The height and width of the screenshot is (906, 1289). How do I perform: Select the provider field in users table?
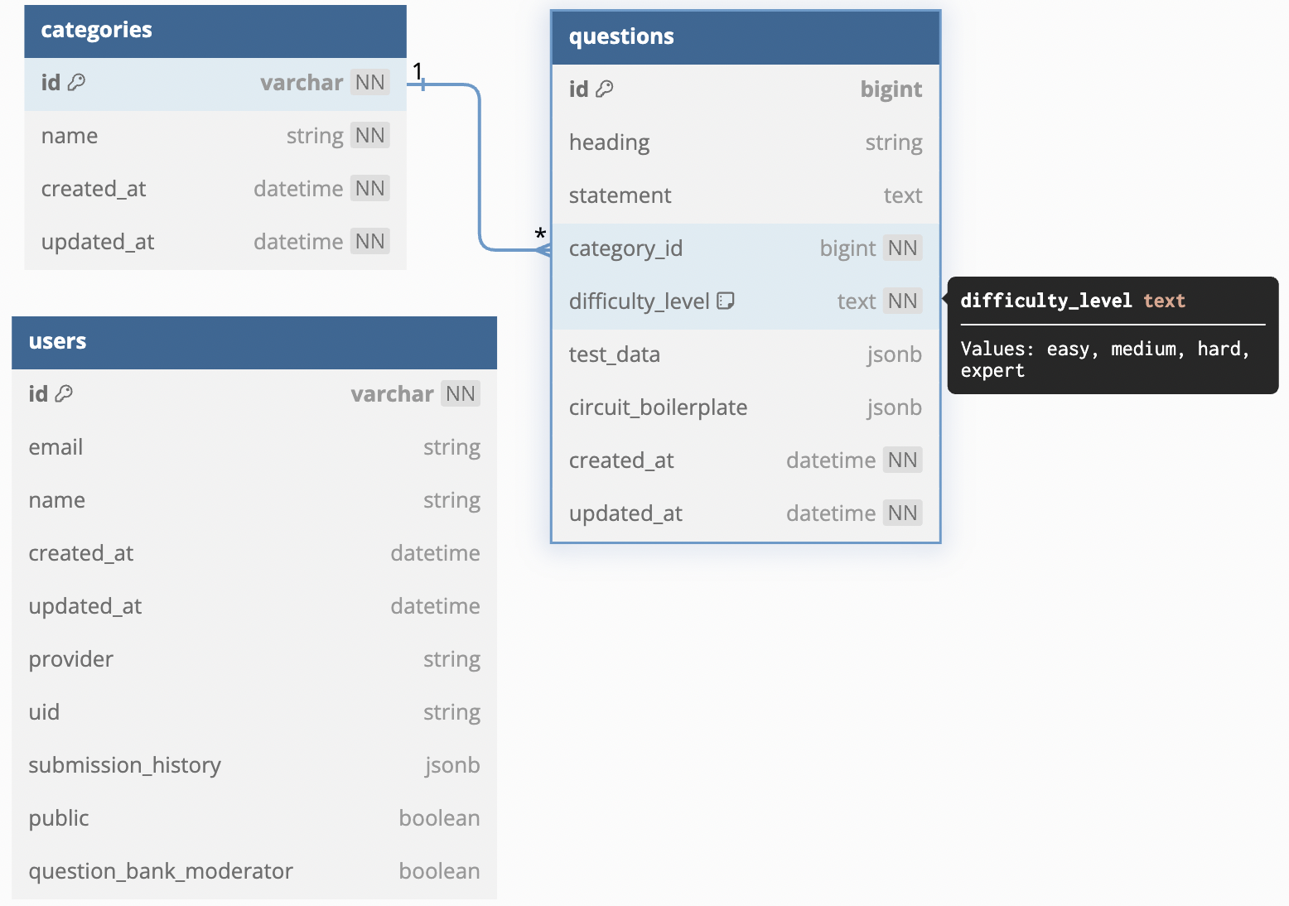tap(71, 659)
